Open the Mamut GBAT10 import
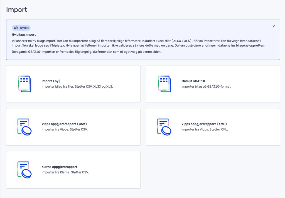The width and height of the screenshot is (285, 198). [x=213, y=84]
